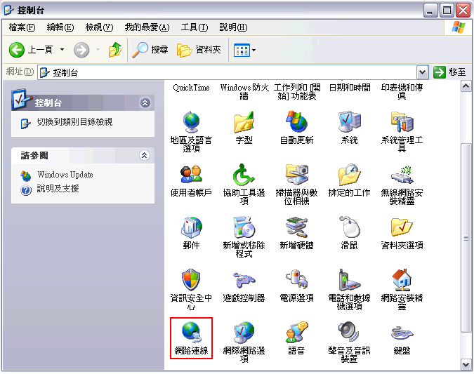Image resolution: width=474 pixels, height=374 pixels.
Task: Open 地區及語言選項 globe icon
Action: tap(191, 122)
